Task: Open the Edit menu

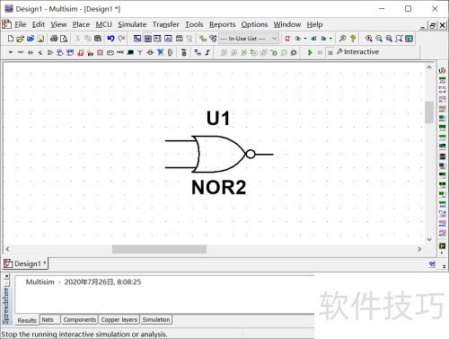Action: coord(39,24)
